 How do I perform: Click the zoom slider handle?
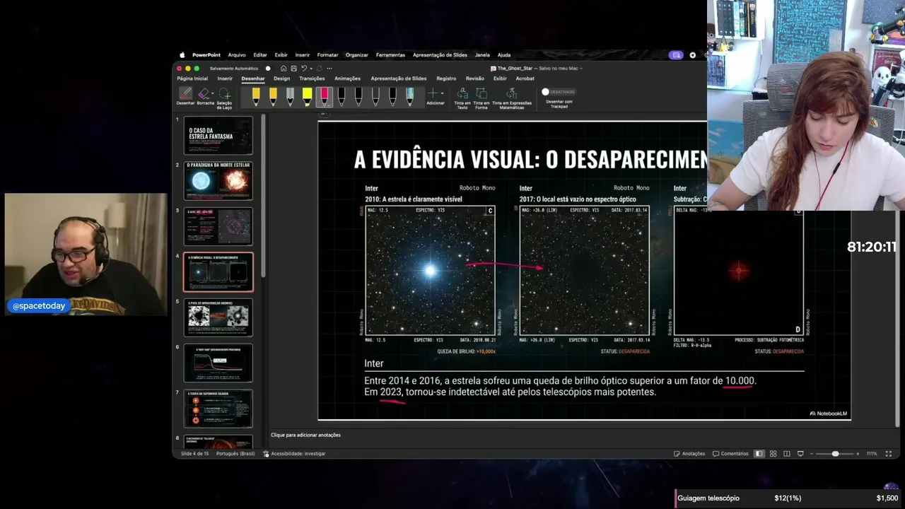coord(835,453)
